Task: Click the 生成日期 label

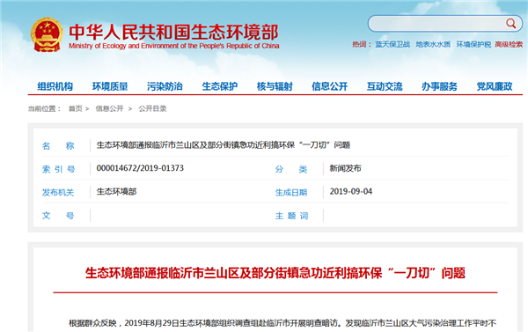Action: pos(291,193)
